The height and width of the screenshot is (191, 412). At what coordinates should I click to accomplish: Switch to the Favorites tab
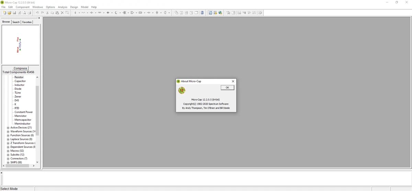(x=27, y=22)
